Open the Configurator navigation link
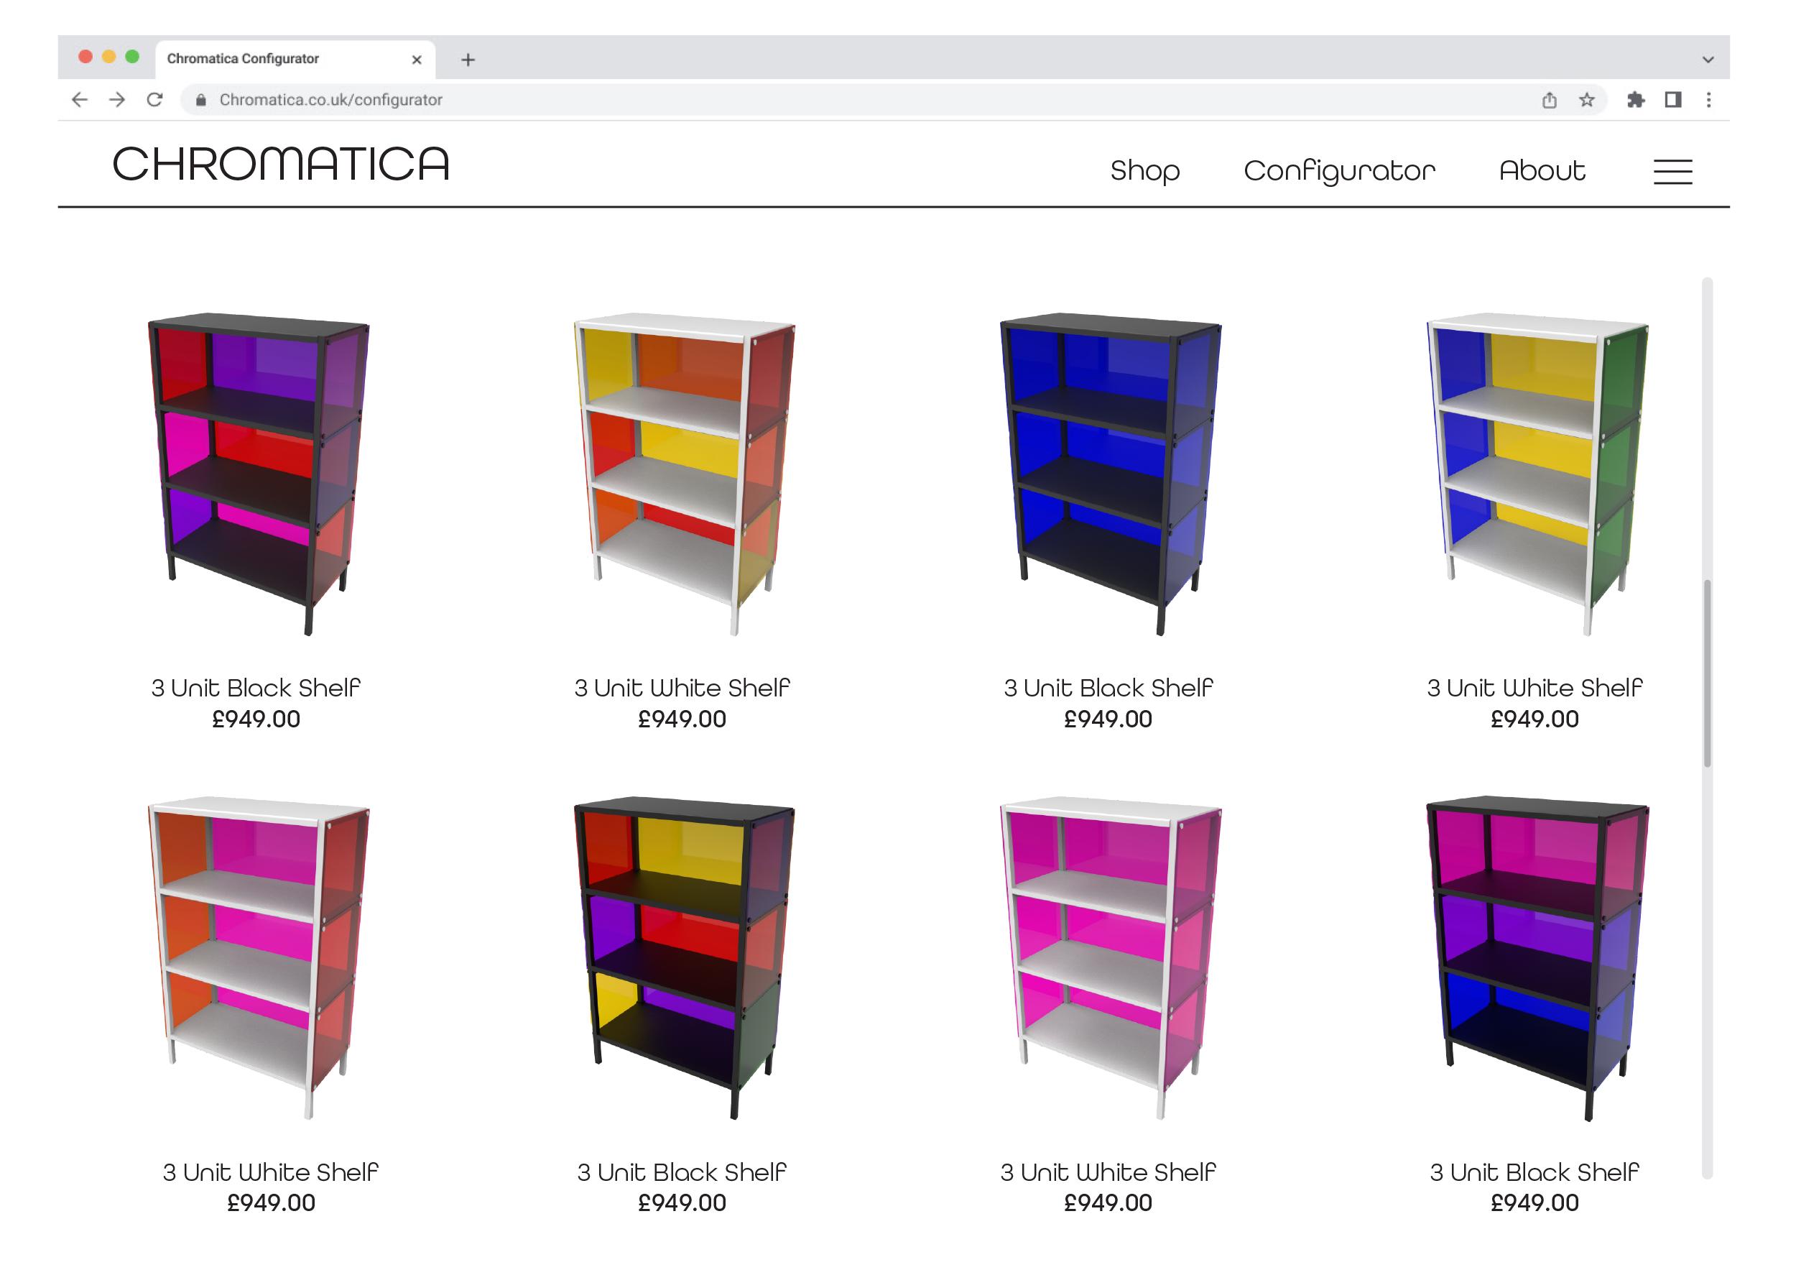Viewport: 1796px width, 1270px height. (1340, 170)
